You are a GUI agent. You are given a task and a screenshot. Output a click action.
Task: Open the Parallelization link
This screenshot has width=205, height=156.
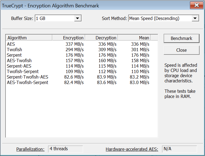tap(30, 149)
